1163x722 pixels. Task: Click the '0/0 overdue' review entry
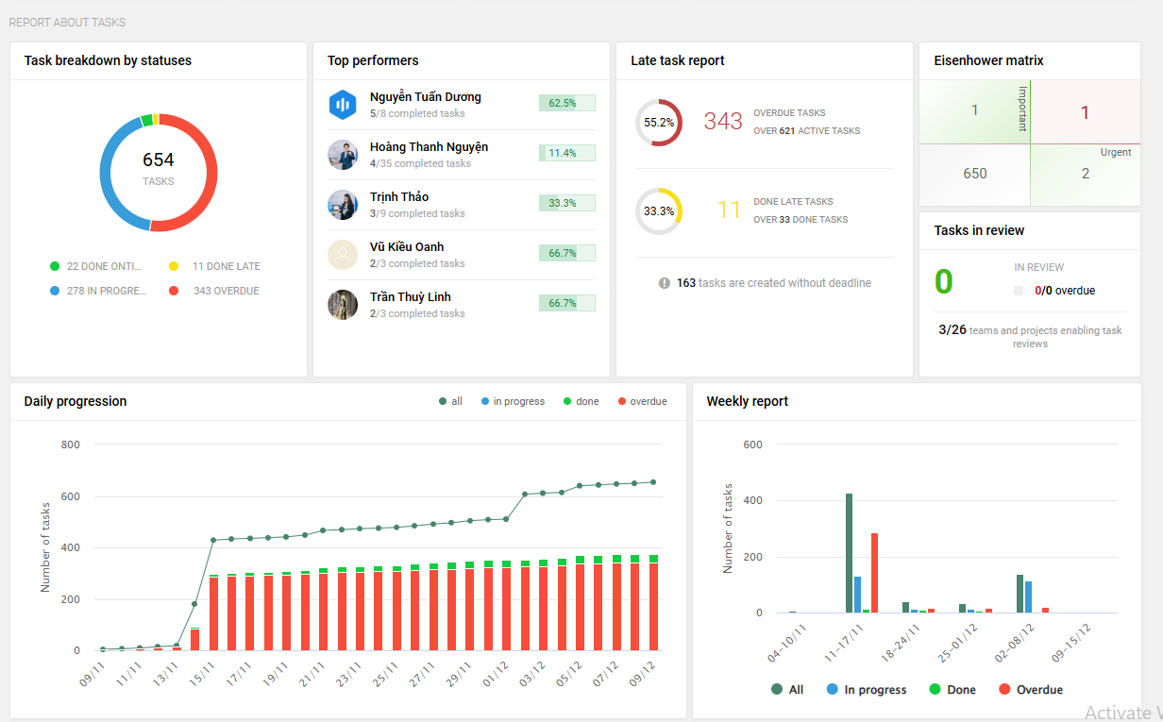1065,291
